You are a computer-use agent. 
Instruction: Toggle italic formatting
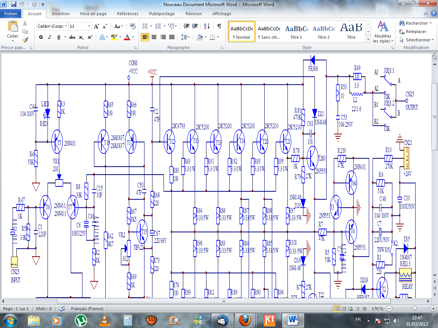[x=50, y=37]
